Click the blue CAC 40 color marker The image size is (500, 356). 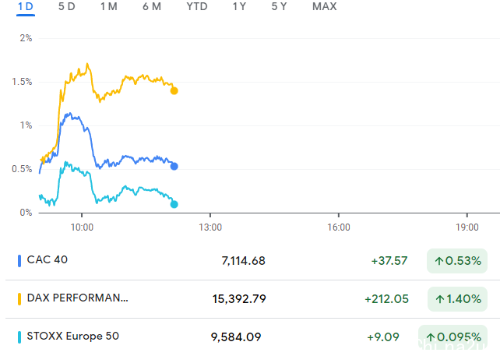(19, 260)
